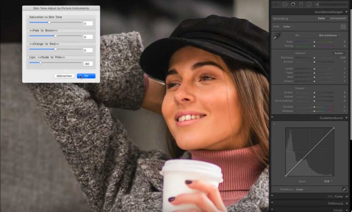Set Behandlung to Farbe
The width and height of the screenshot is (352, 212).
(321, 18)
